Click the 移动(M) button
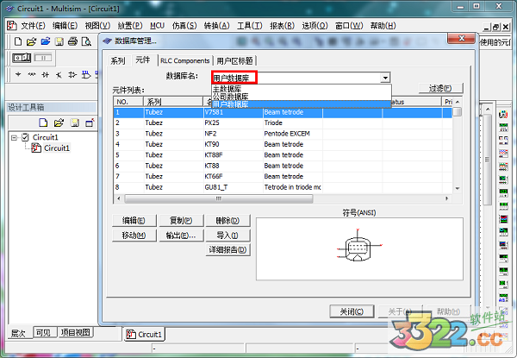The image size is (517, 358). pos(134,236)
